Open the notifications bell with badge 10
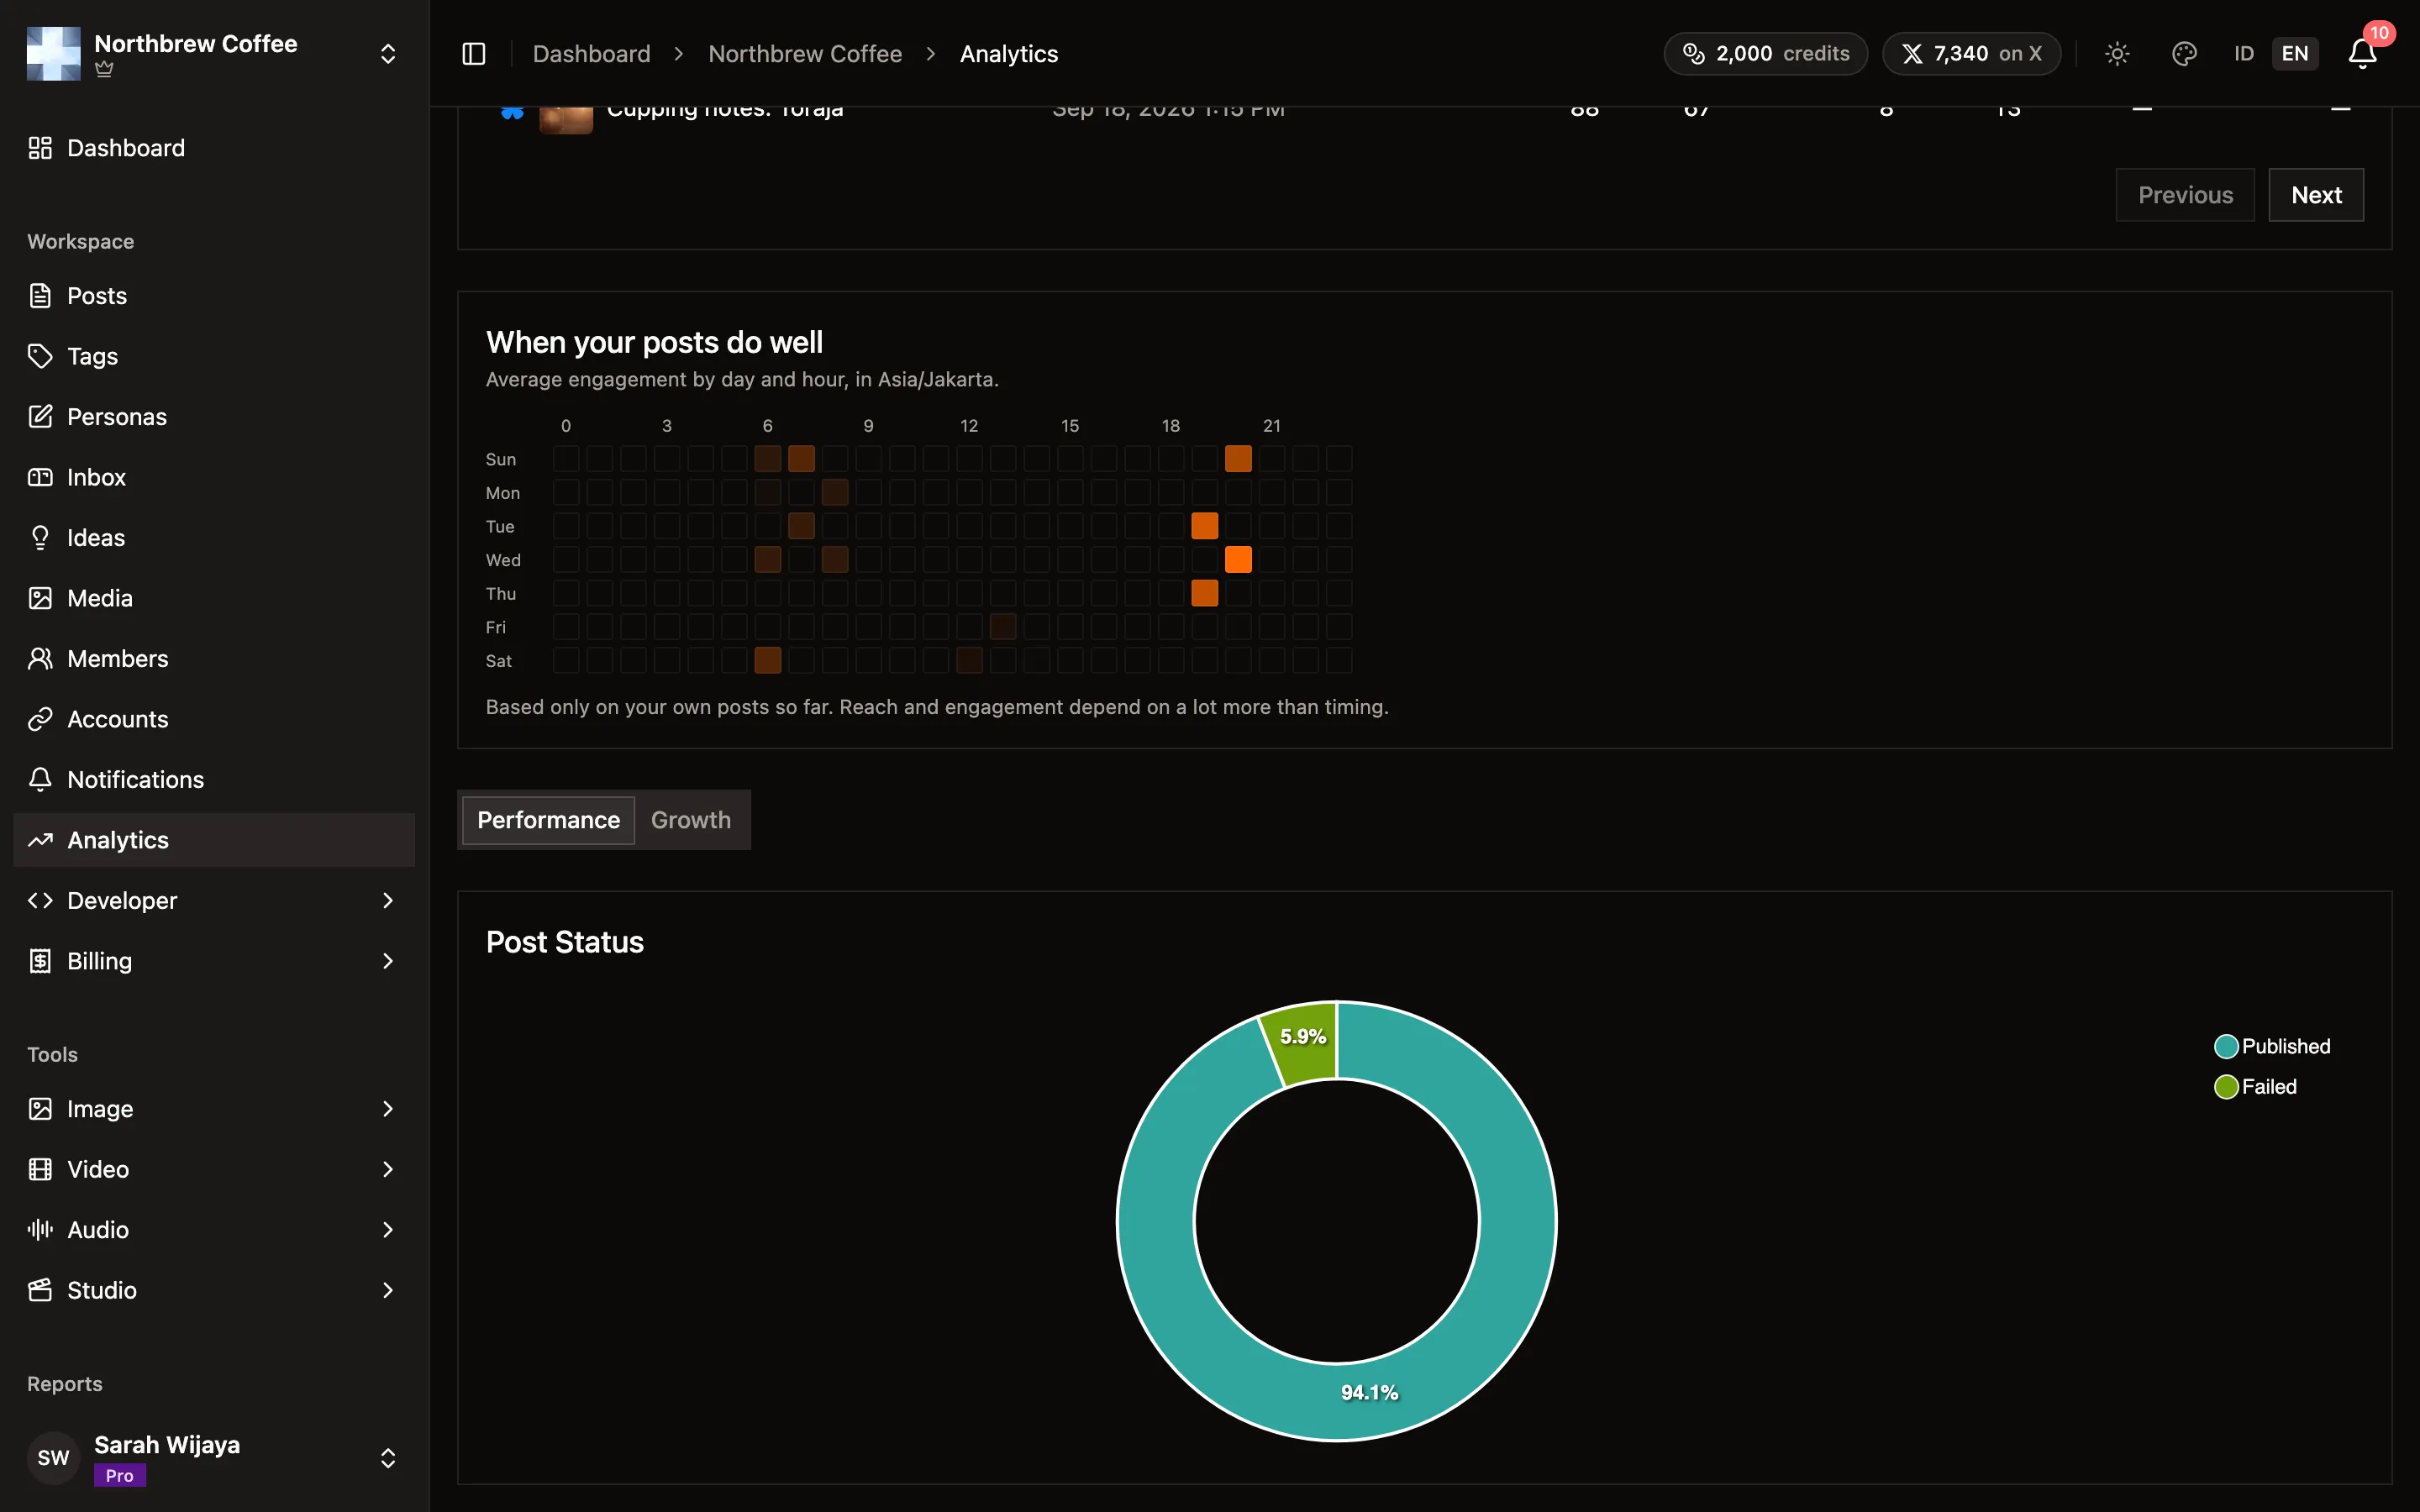Viewport: 2420px width, 1512px height. [2362, 54]
